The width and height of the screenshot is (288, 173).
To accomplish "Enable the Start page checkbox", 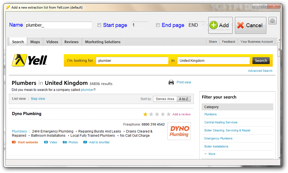I will coord(99,25).
